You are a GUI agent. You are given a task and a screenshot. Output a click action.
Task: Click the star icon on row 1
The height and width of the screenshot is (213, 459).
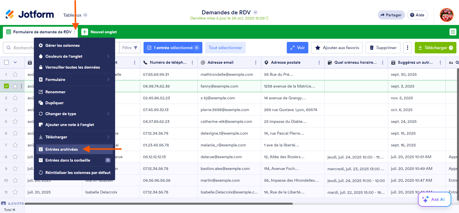coord(15,74)
